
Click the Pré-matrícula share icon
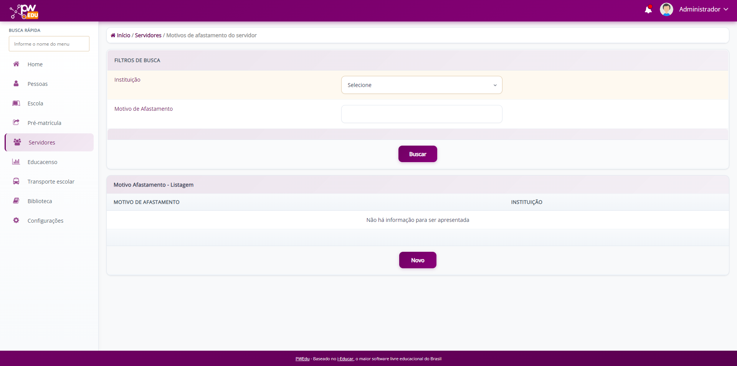click(x=16, y=123)
